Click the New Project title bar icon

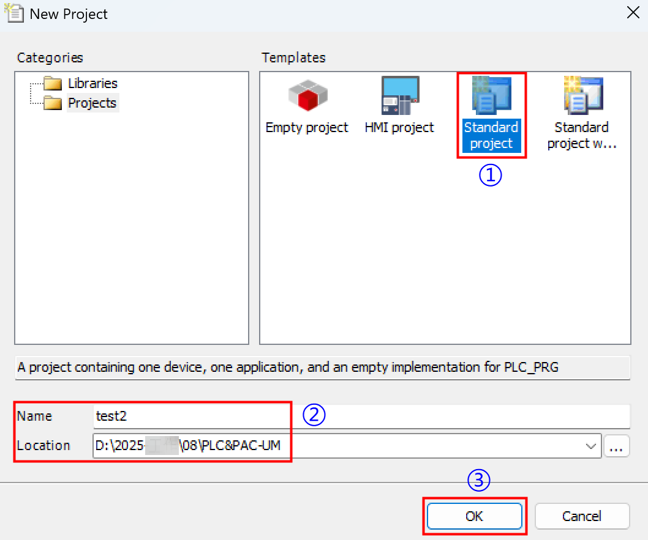(15, 13)
